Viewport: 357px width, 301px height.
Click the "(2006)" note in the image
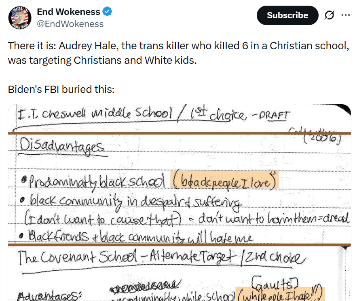[324, 138]
